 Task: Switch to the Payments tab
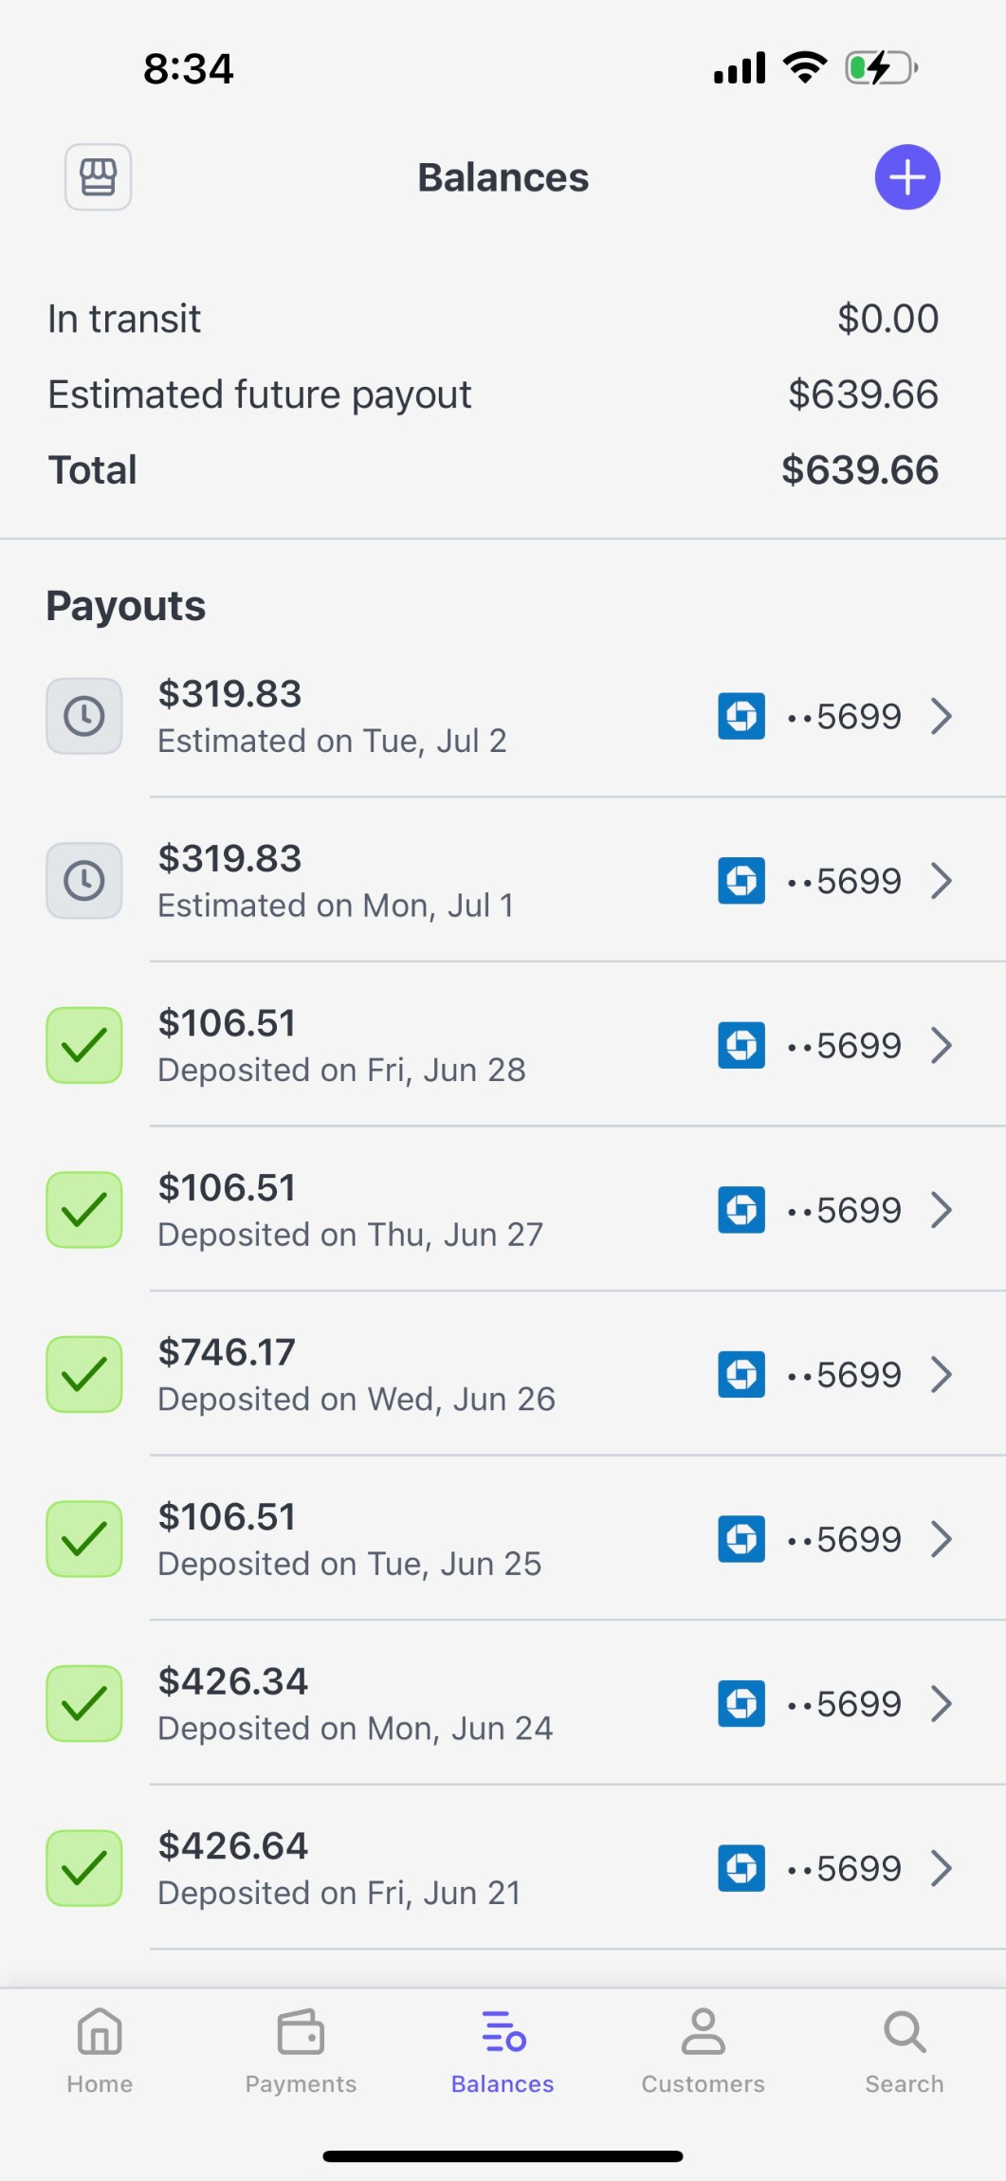(x=301, y=2050)
